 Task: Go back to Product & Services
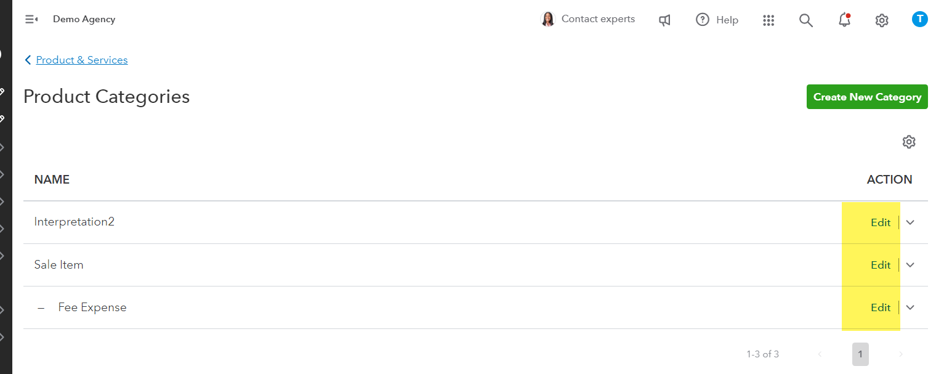point(82,60)
